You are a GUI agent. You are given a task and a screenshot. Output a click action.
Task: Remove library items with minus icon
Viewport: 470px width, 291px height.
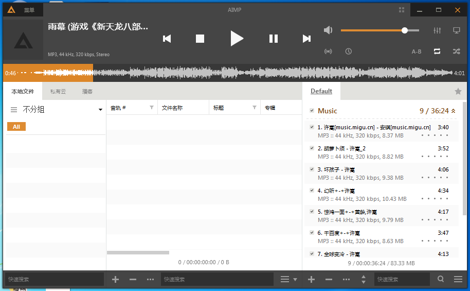coord(133,280)
